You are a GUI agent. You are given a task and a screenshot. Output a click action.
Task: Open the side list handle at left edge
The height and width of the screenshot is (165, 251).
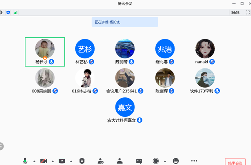click(x=2, y=146)
